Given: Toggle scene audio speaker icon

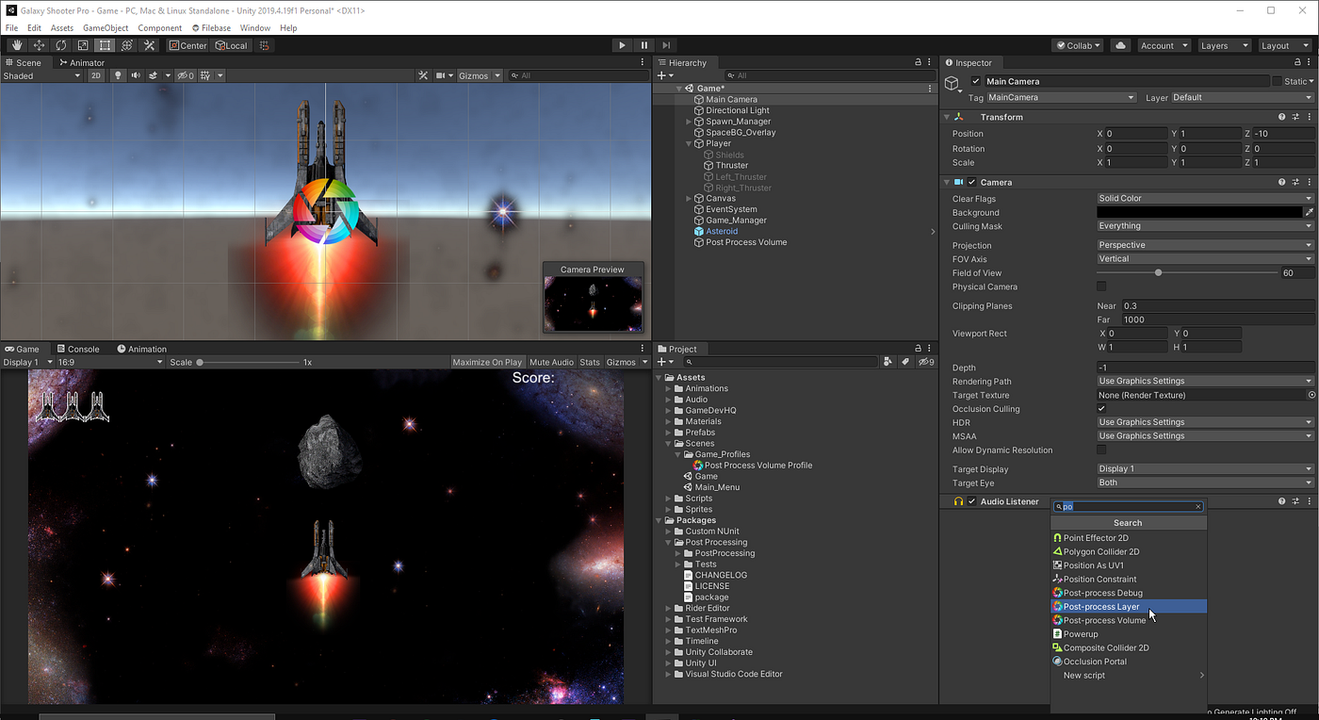Looking at the screenshot, I should pos(136,75).
